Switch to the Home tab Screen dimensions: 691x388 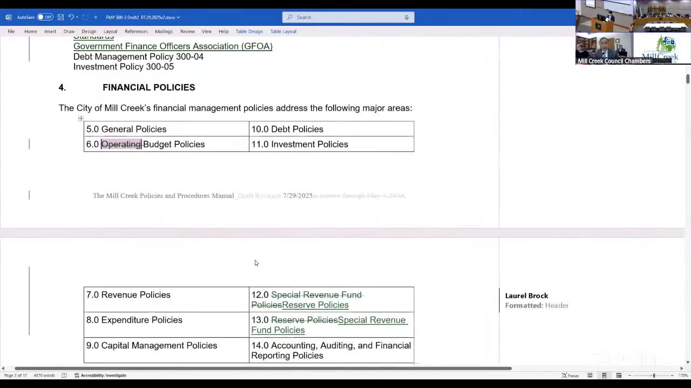(30, 31)
